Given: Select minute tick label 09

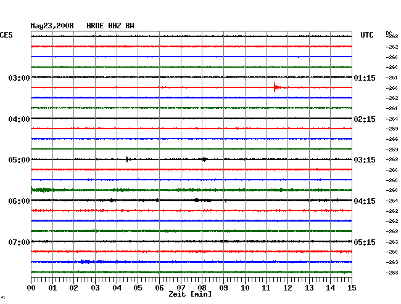Looking at the screenshot, I should (x=223, y=288).
